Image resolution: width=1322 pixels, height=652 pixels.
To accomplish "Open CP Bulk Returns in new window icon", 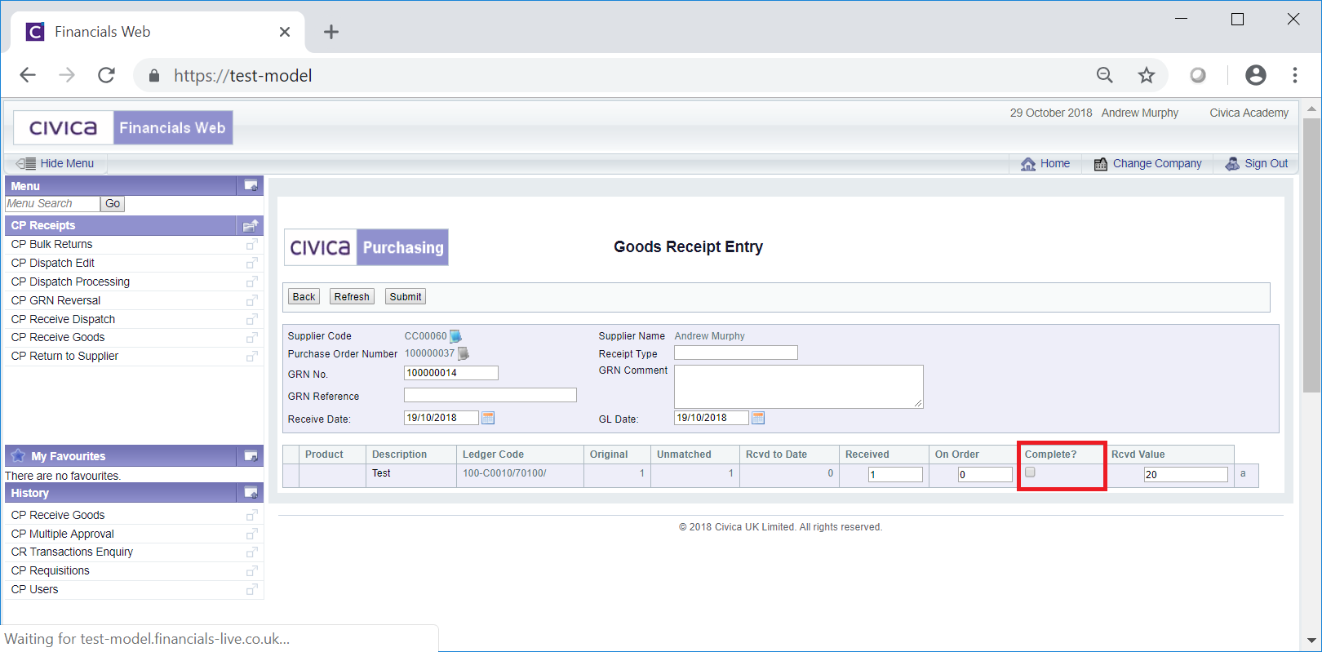I will pos(252,244).
